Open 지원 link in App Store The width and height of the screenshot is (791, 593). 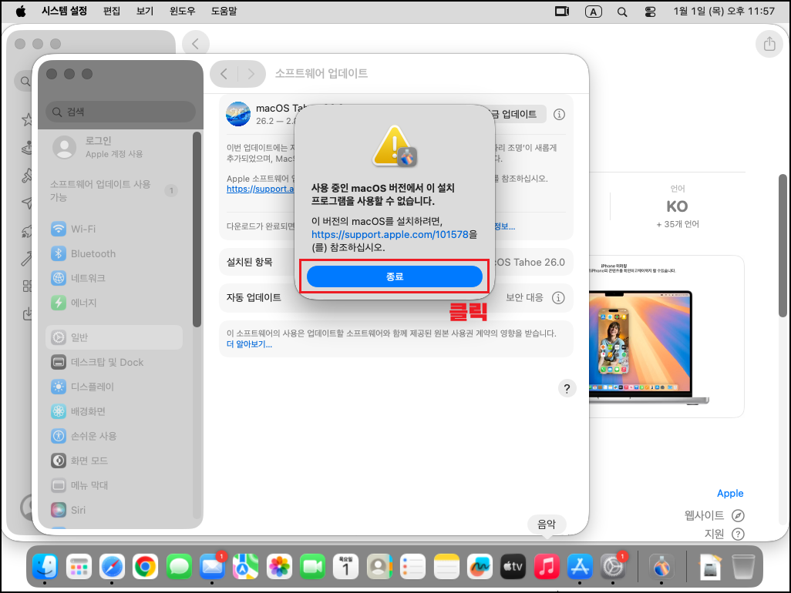pyautogui.click(x=725, y=534)
